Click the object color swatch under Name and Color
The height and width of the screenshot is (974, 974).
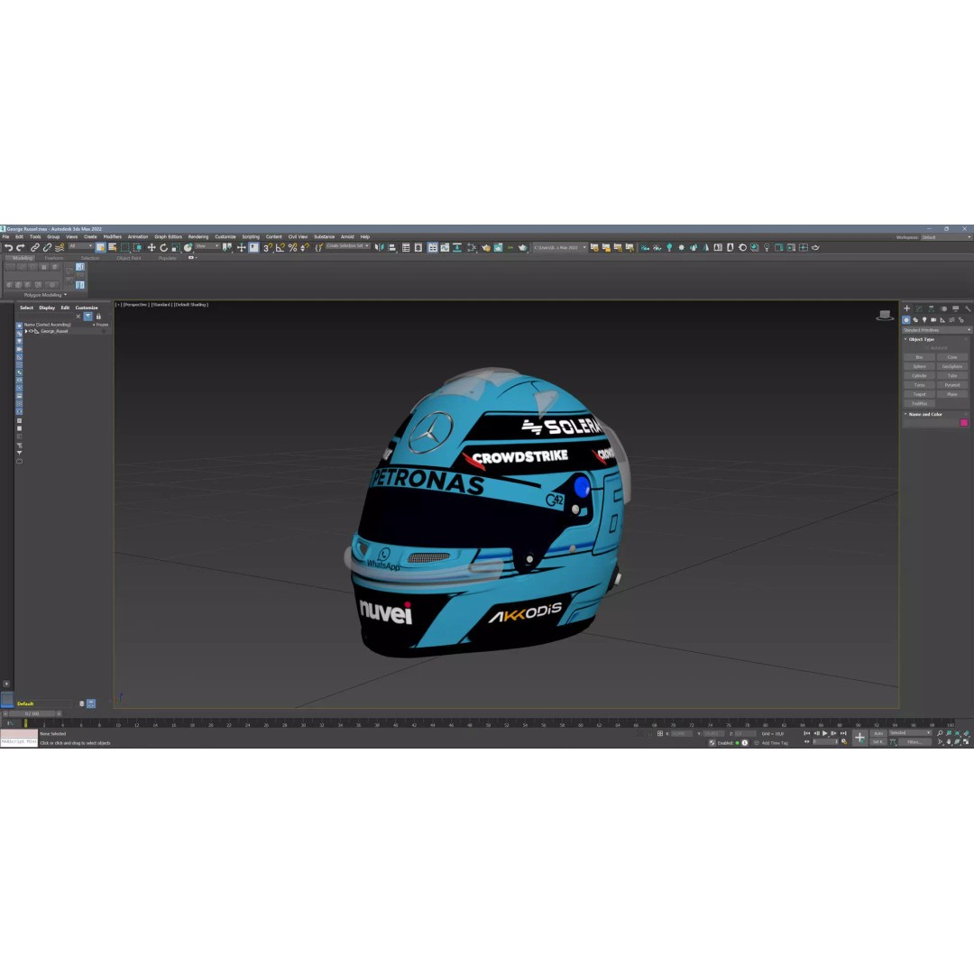tap(964, 422)
